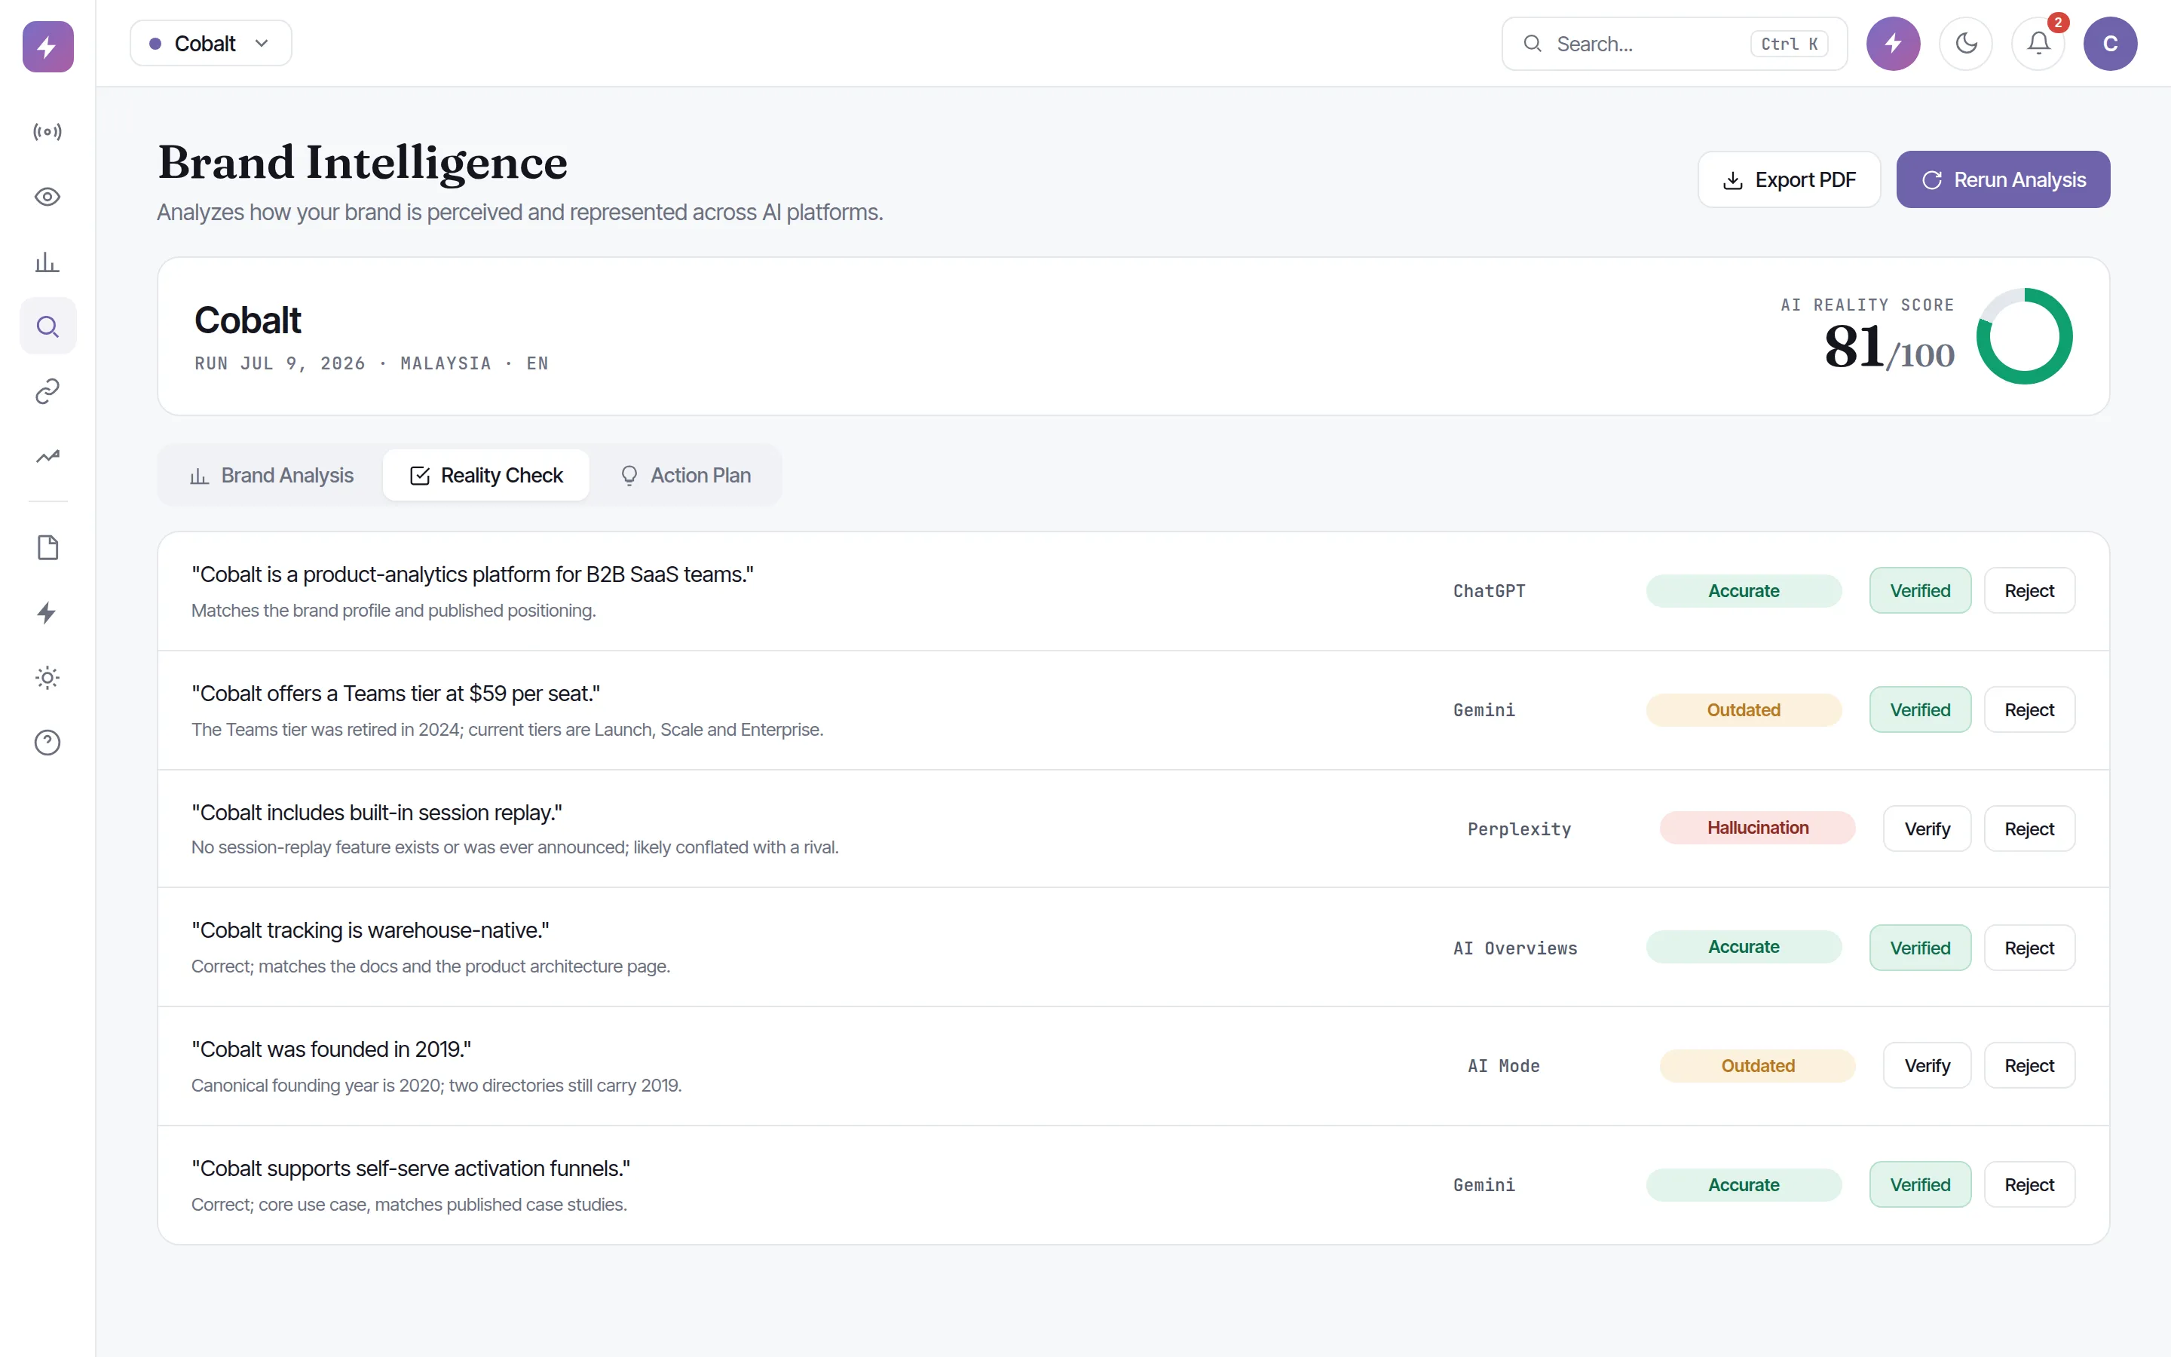This screenshot has width=2171, height=1357.
Task: Toggle Verified on self-serve activation funnels claim
Action: click(1920, 1184)
